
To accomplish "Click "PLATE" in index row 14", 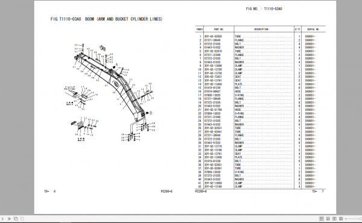I will pyautogui.click(x=239, y=84).
